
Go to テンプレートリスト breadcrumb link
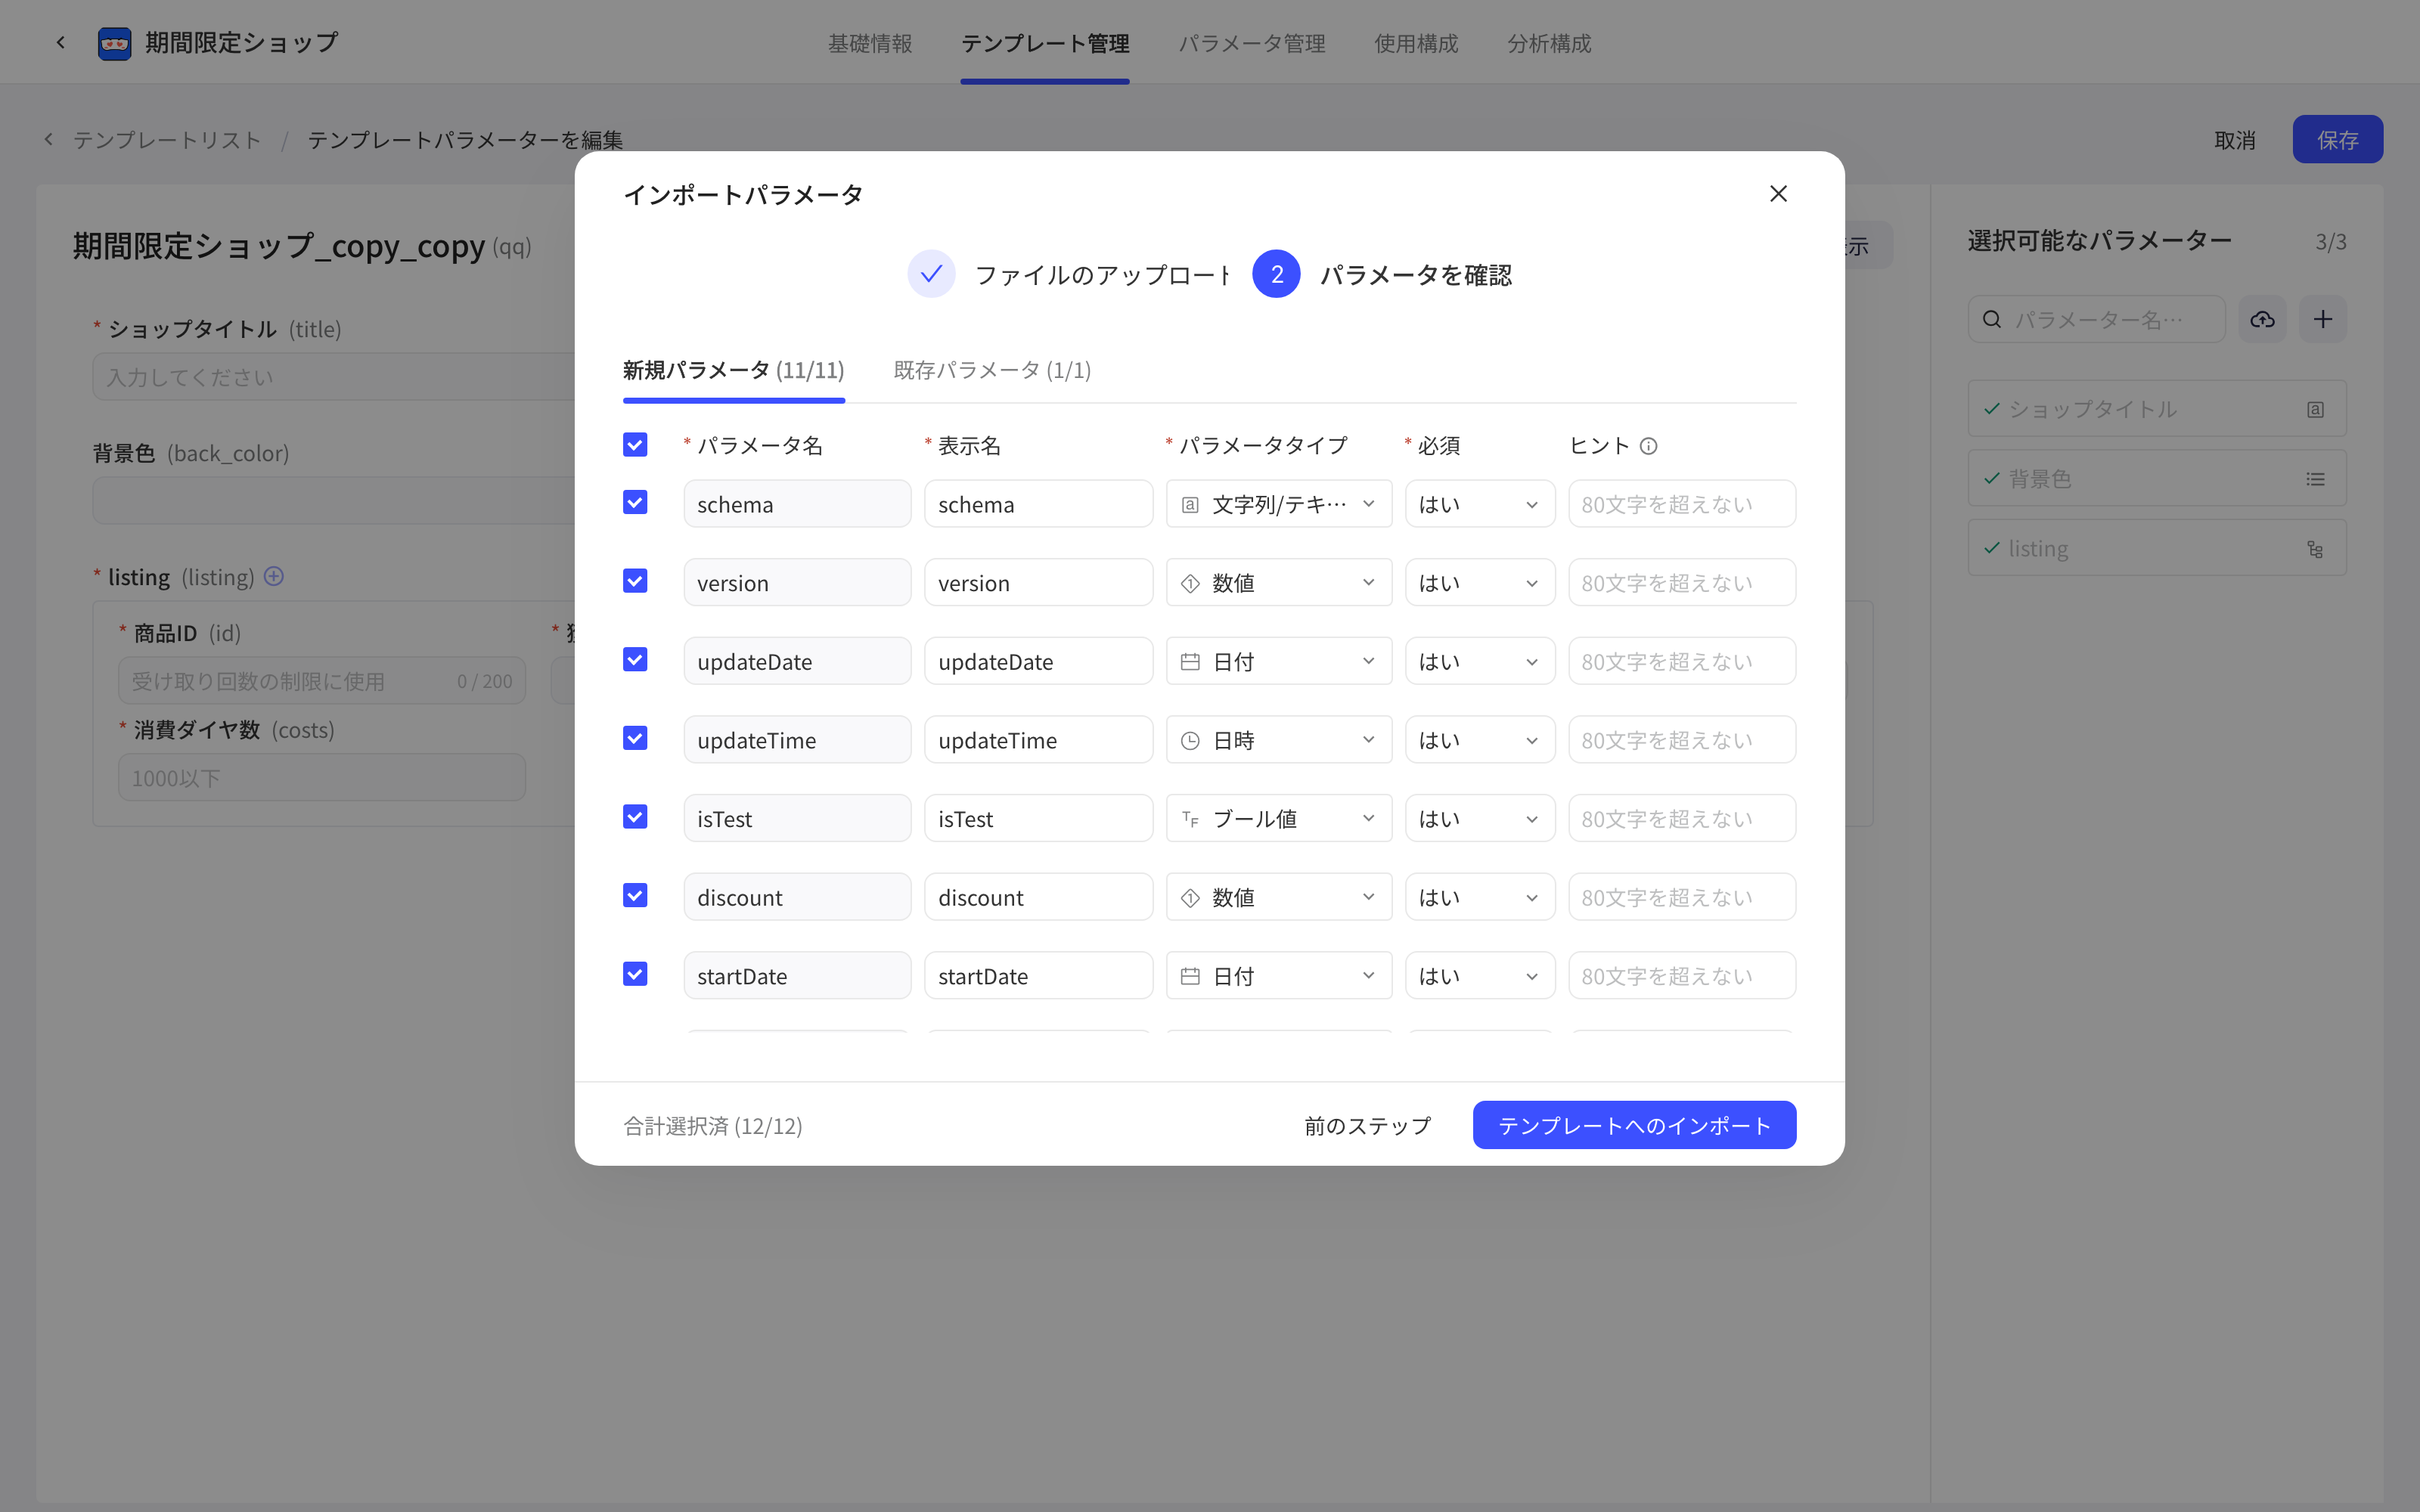(167, 139)
